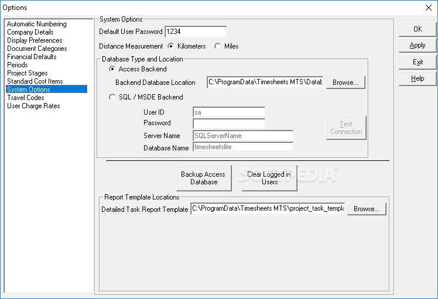The height and width of the screenshot is (299, 438).
Task: Open Company Details options page
Action: tap(30, 32)
